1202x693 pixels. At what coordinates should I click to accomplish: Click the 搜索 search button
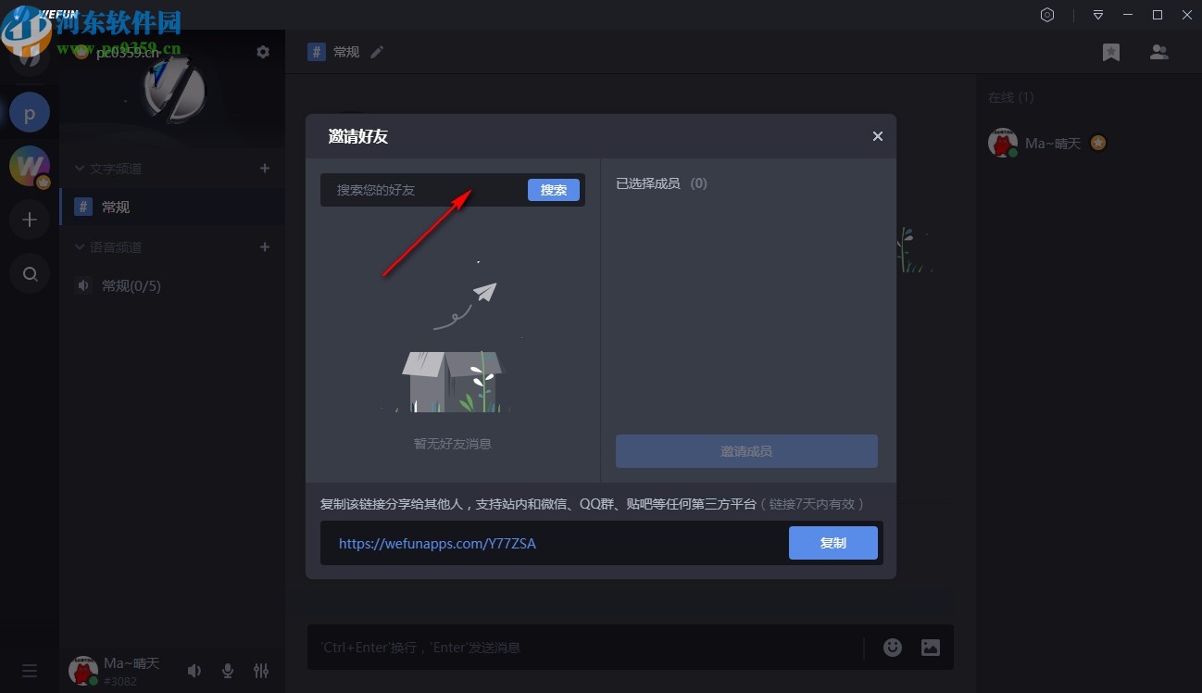point(553,189)
